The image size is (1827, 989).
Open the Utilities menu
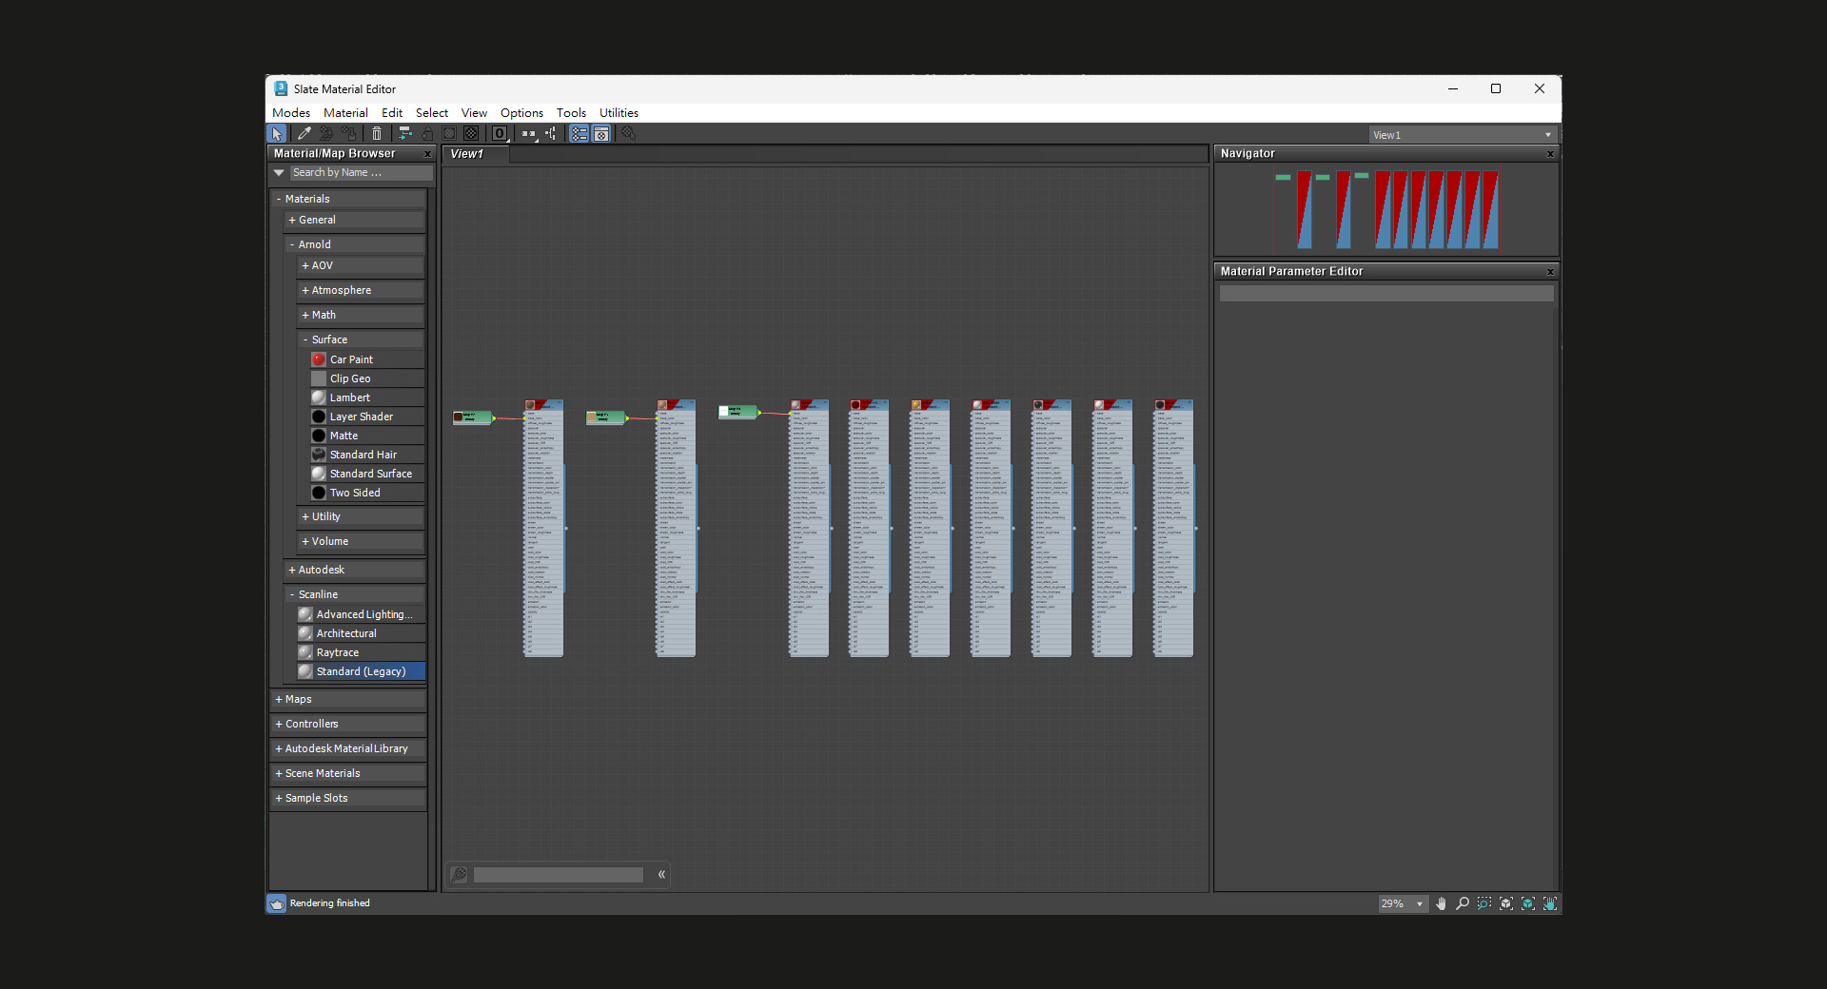point(619,113)
